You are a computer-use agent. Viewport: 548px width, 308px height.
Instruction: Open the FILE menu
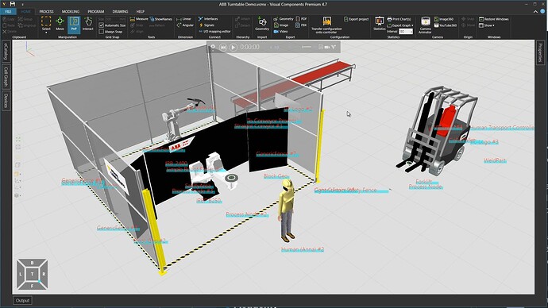[8, 12]
